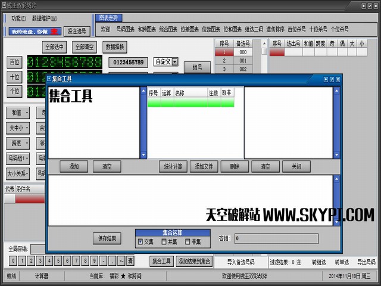Image resolution: width=381 pixels, height=286 pixels.
Task: Switch to the 号码图表 chart tab
Action: coord(126,29)
